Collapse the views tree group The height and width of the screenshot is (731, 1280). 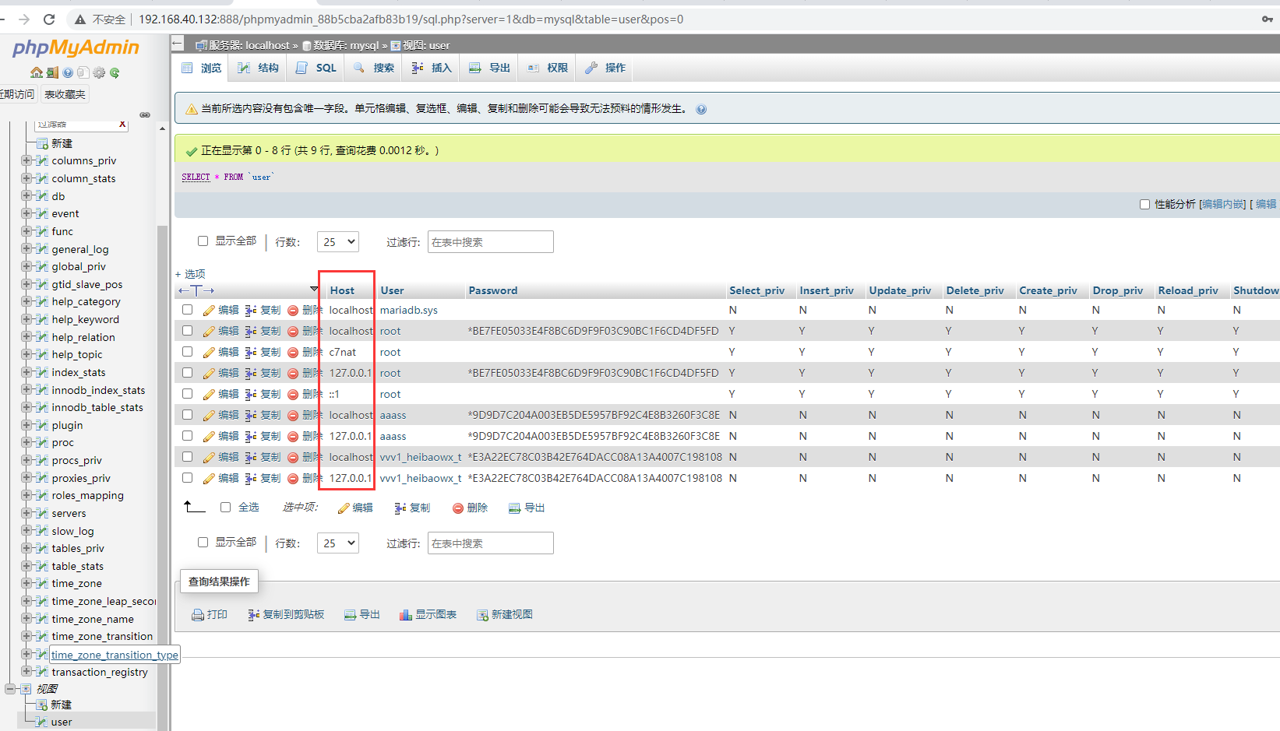click(x=10, y=689)
